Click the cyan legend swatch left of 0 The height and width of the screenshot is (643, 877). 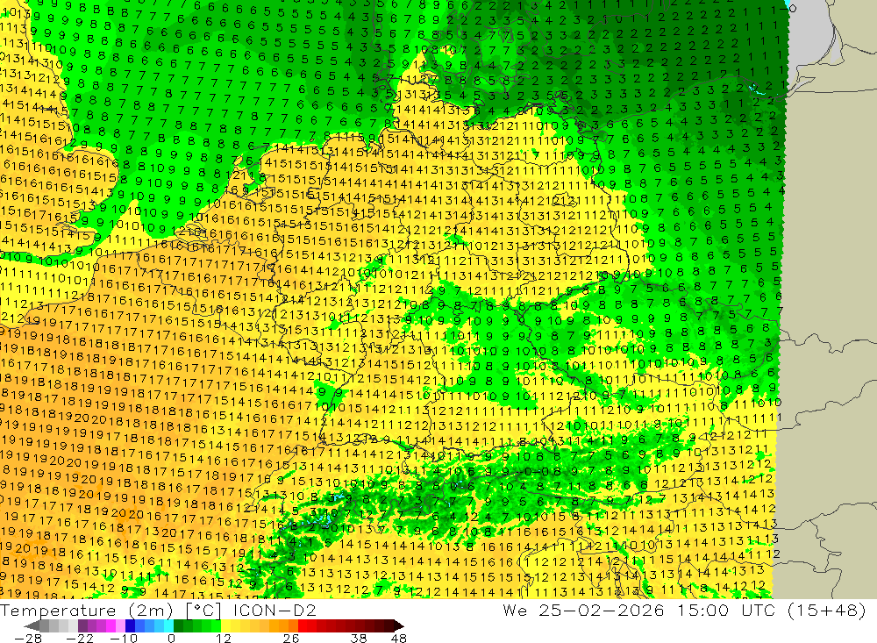click(x=168, y=626)
